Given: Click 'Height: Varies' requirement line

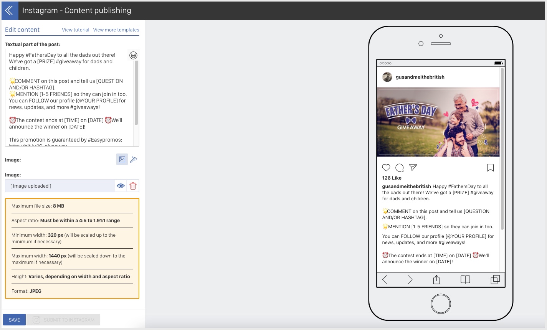Looking at the screenshot, I should (71, 277).
